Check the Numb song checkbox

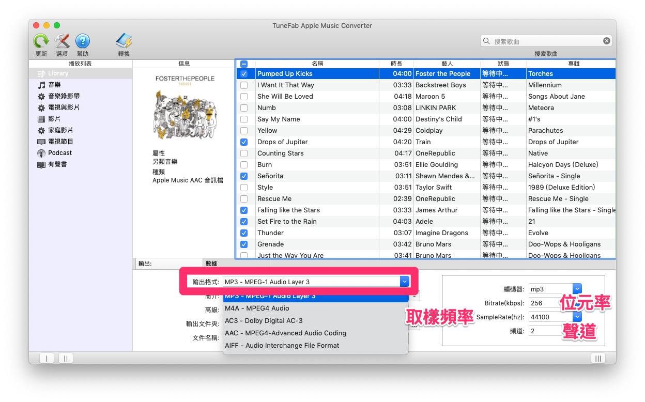244,108
